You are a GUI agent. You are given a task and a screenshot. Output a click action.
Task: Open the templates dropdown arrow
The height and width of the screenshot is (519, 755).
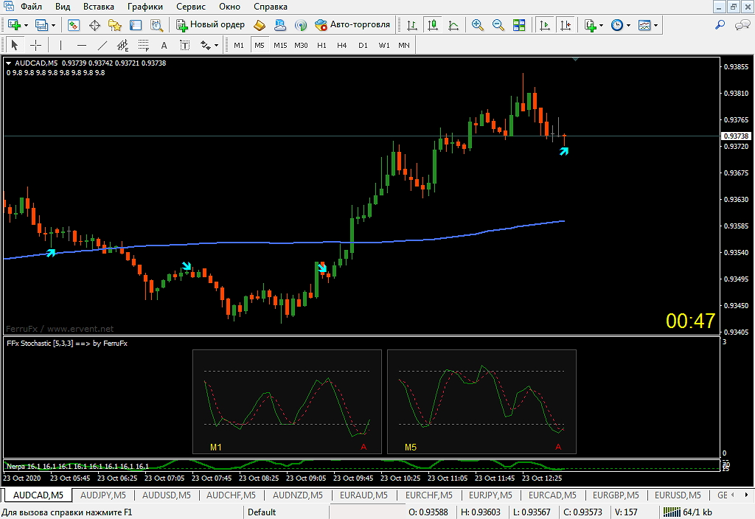655,26
